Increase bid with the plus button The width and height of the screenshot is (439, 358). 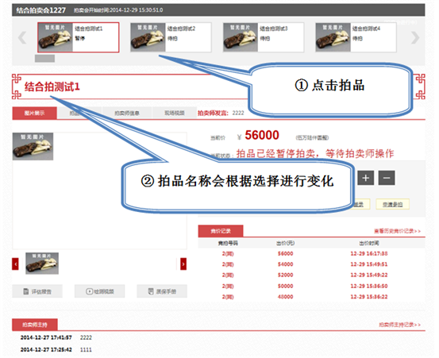coord(366,178)
